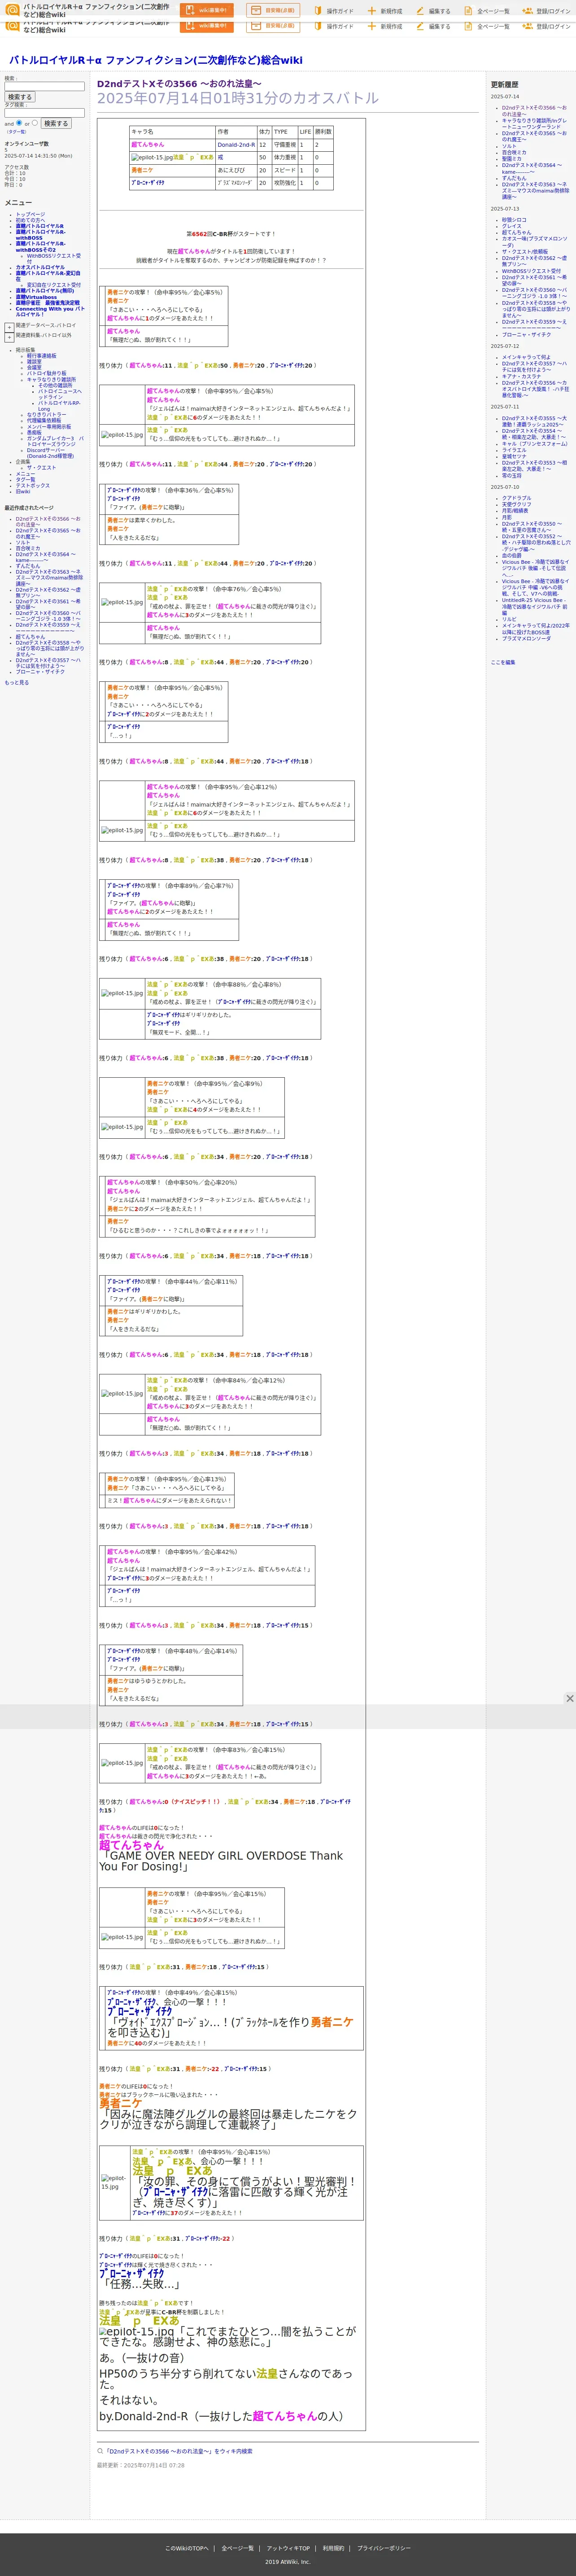576x2576 pixels.
Task: Open バトロイ駄弁り板 link
Action: [47, 373]
